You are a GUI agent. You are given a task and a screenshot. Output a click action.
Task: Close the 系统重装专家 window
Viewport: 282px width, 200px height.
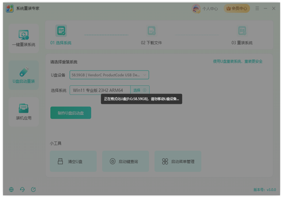(x=274, y=9)
